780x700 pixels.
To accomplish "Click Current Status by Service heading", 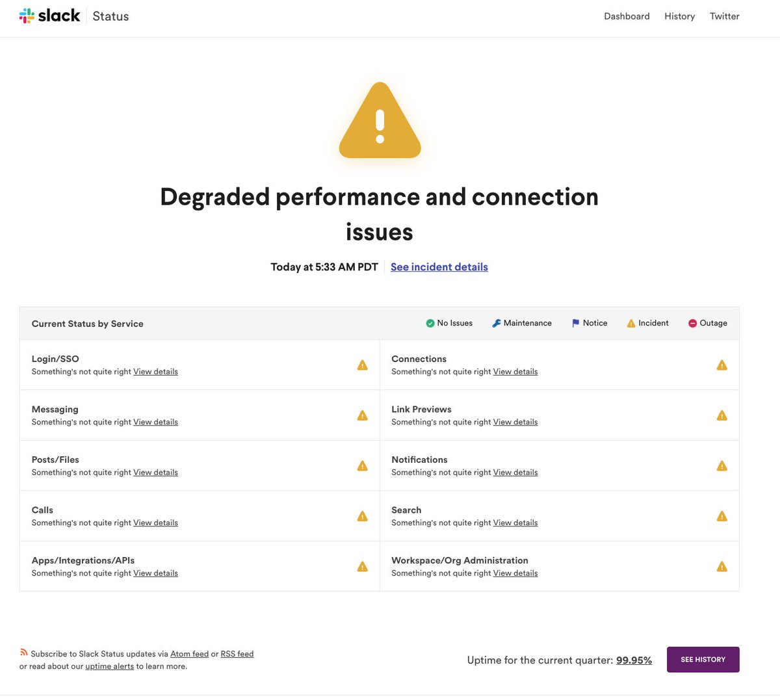I will click(88, 324).
